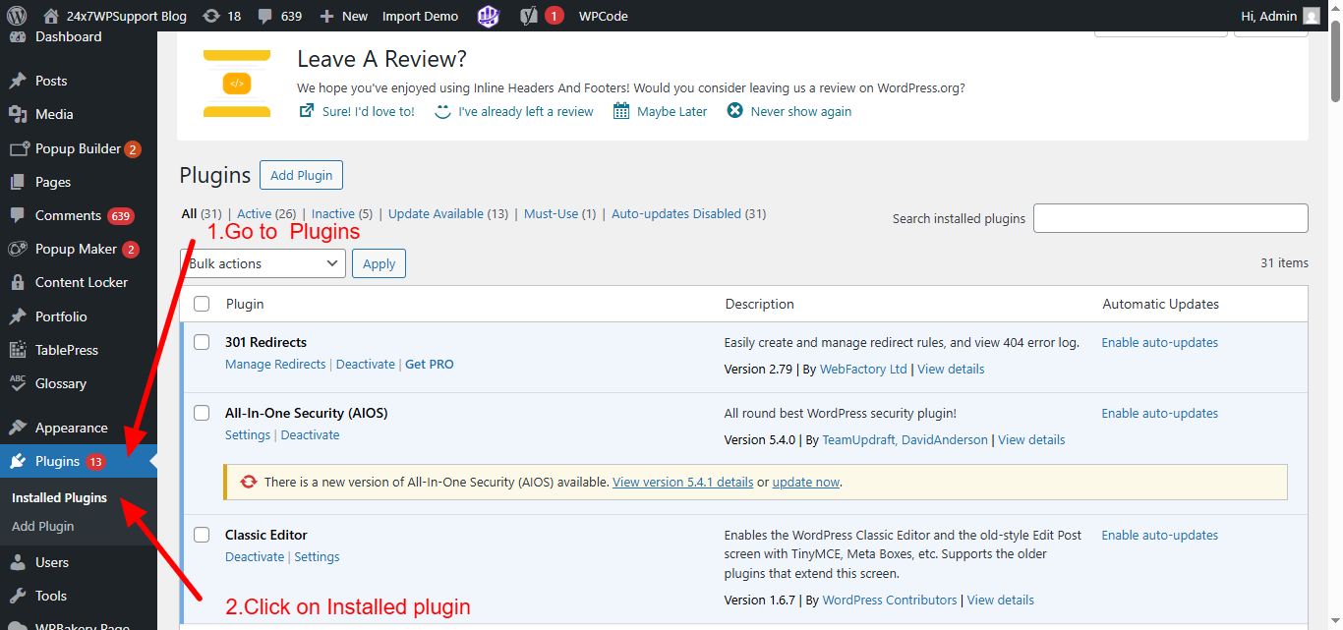Enable auto-updates for 301 Redirects

tap(1160, 342)
